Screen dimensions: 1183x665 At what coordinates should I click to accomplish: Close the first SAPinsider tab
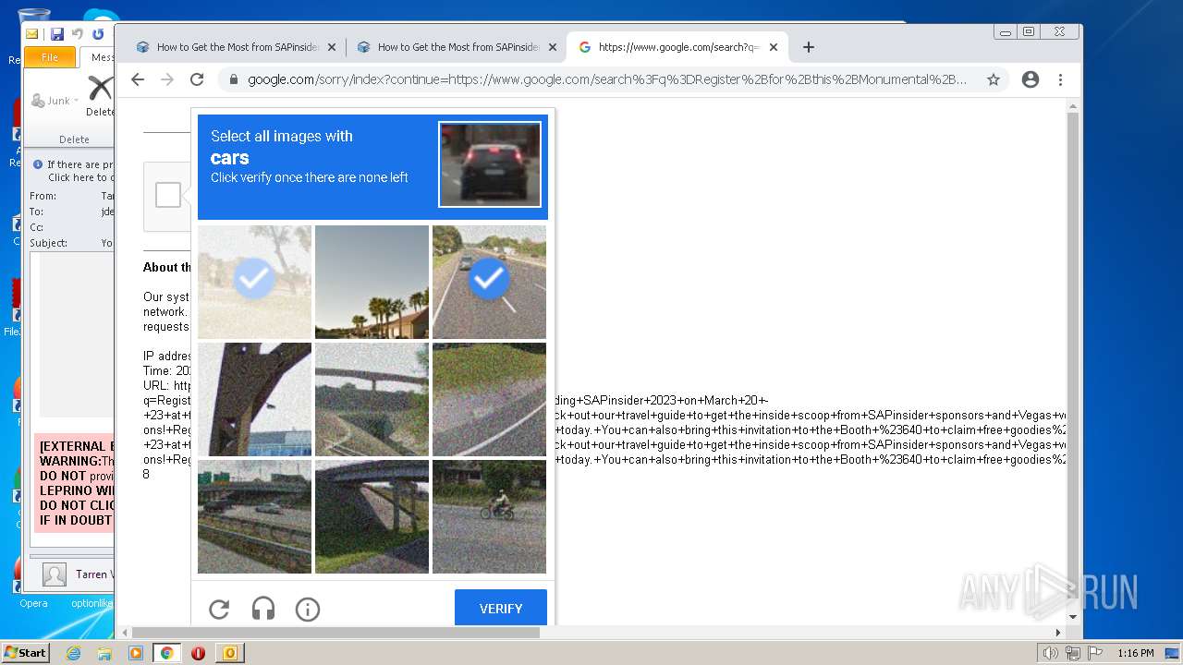pos(332,47)
